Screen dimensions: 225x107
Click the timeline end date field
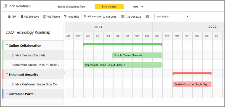pyautogui.click(x=136, y=17)
